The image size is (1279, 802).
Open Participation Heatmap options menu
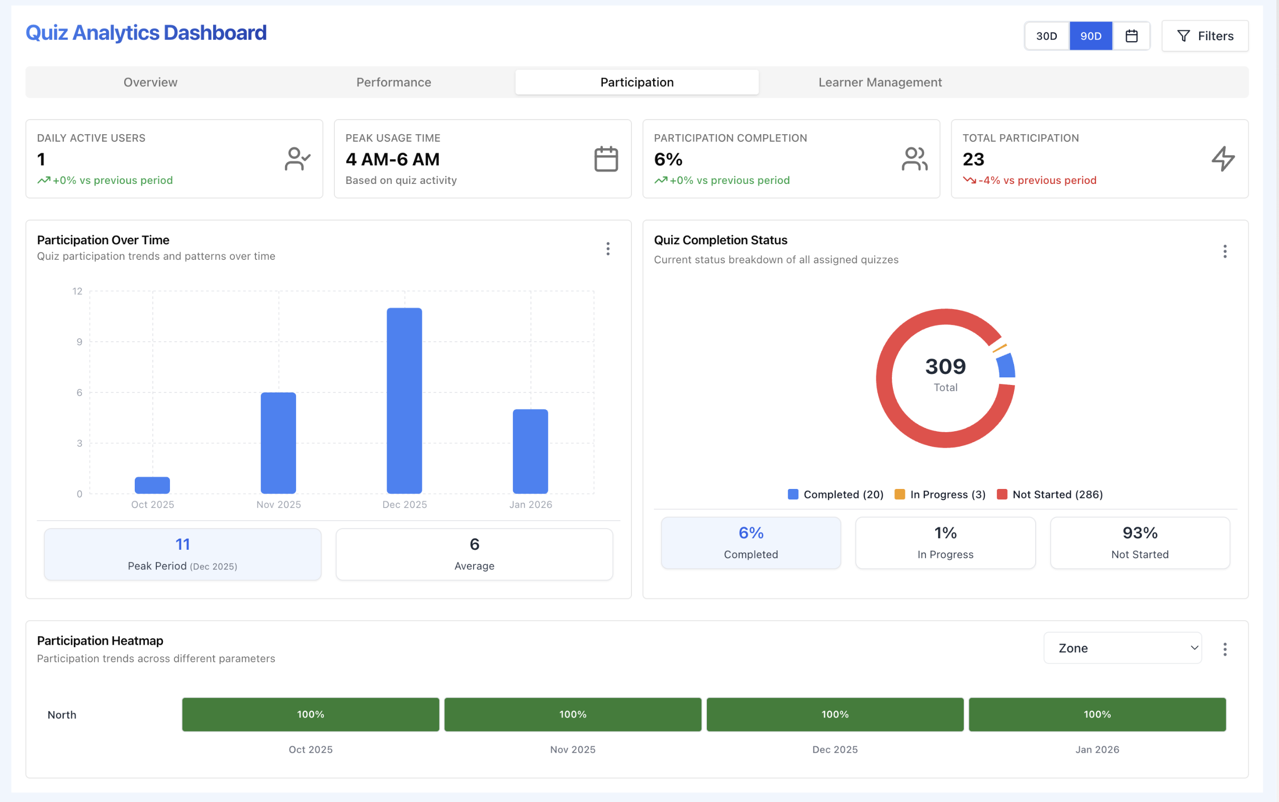click(1224, 649)
